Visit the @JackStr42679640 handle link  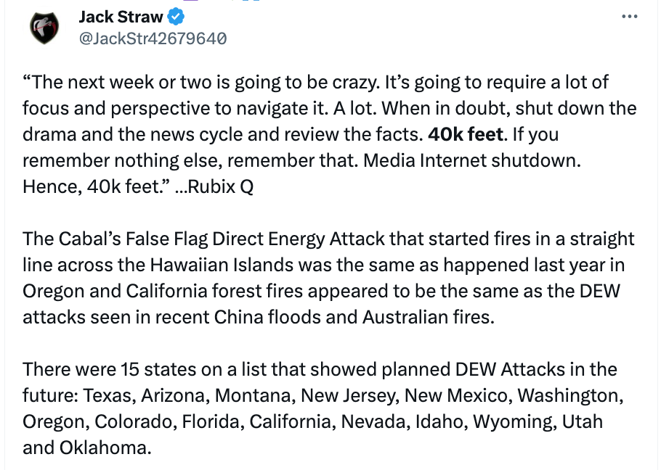tap(153, 38)
